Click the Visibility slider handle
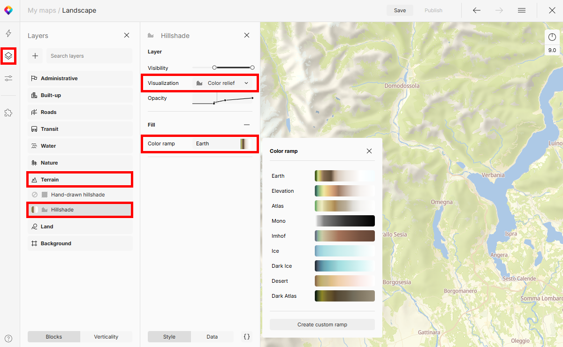Screen dimensions: 563x347 pos(215,67)
